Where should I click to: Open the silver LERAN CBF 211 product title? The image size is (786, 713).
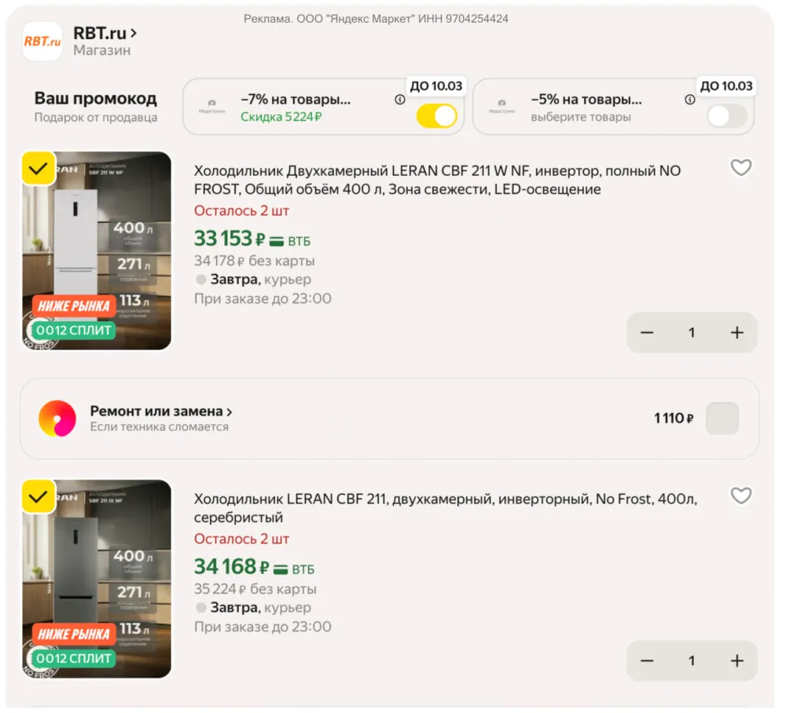click(446, 508)
